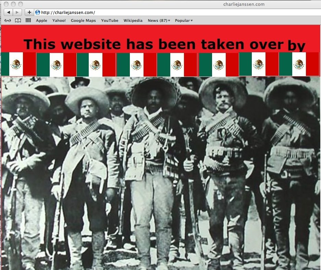
Task: Click the charliejanssen.com window title
Action: 244,4
